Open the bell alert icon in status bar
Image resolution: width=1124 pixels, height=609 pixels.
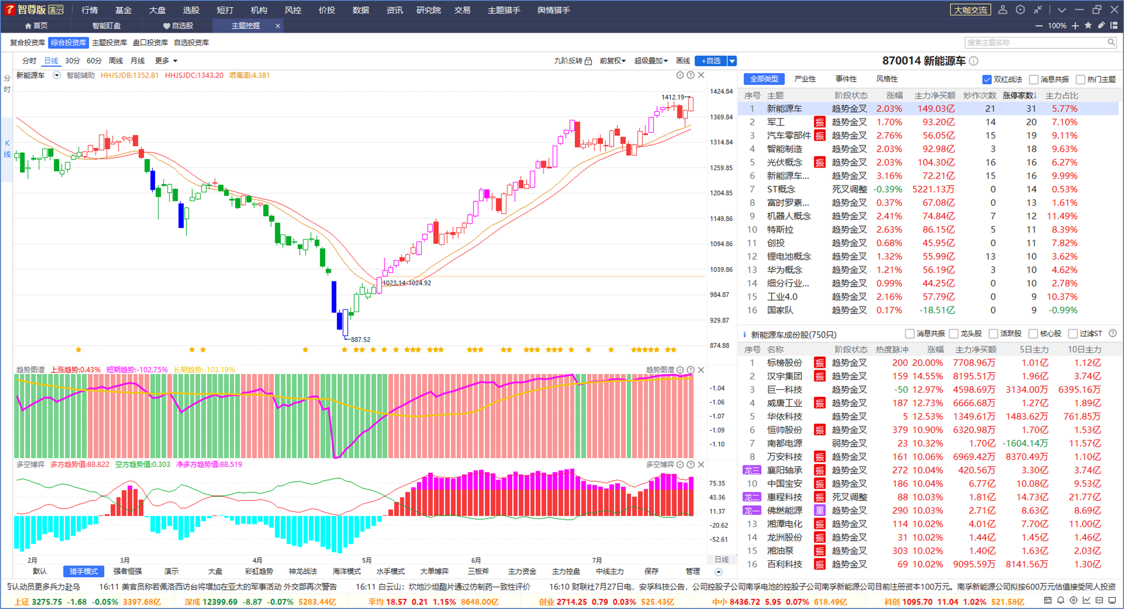coord(1061,600)
